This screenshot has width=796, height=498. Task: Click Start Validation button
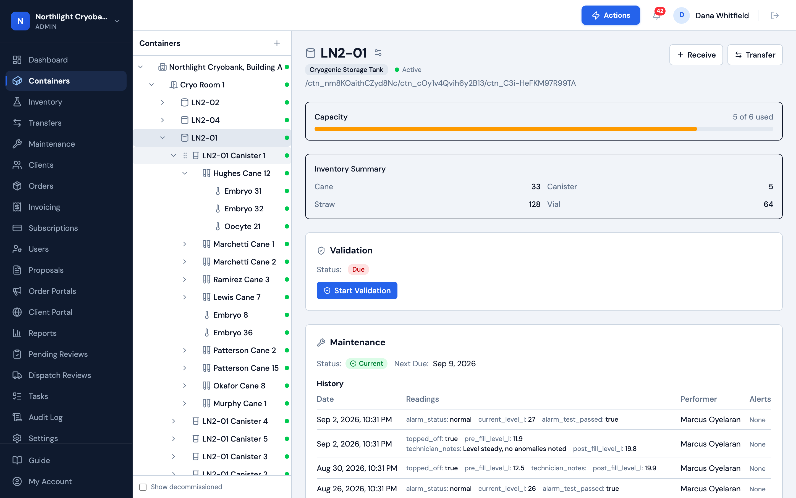point(357,290)
